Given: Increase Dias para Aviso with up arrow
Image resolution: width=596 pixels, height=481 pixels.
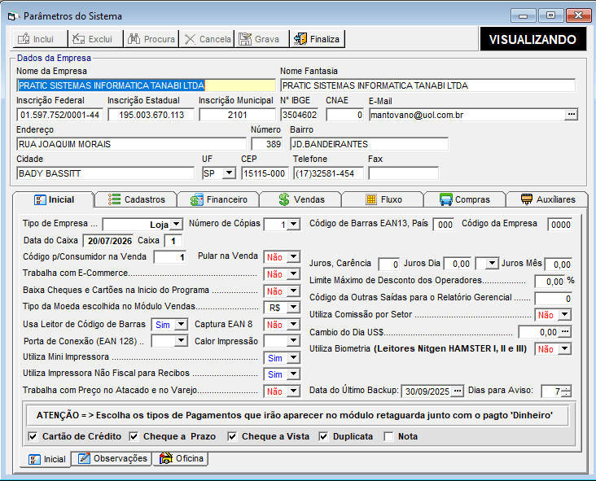Looking at the screenshot, I should pos(566,388).
